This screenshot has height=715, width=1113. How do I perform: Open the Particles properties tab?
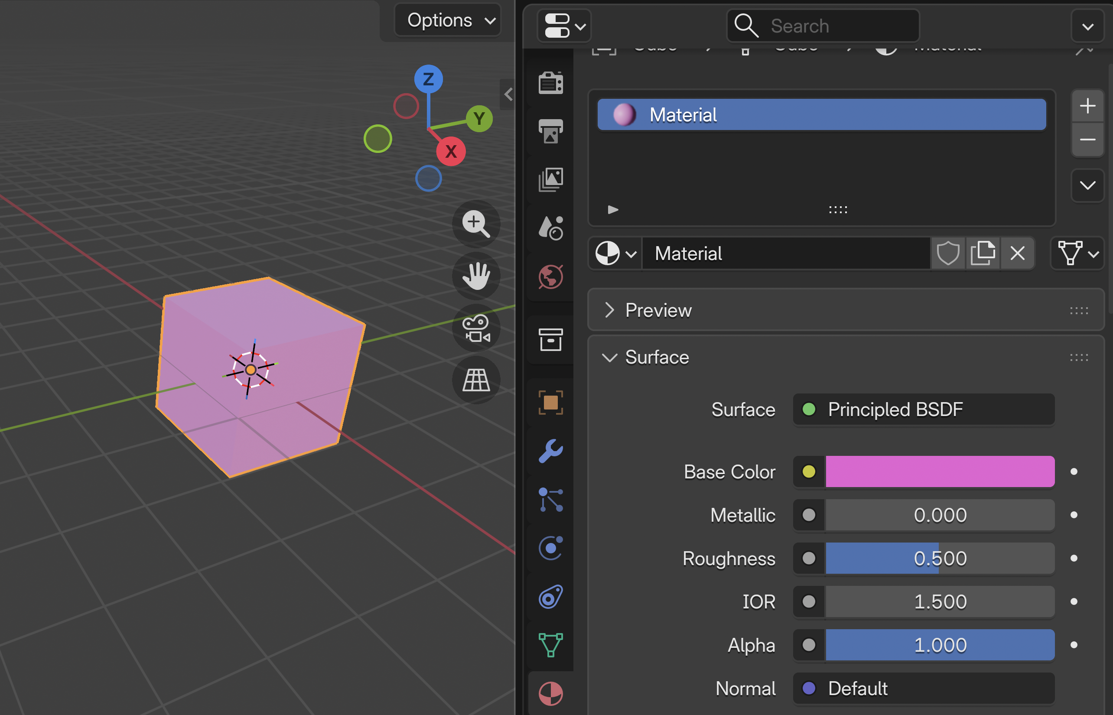pyautogui.click(x=551, y=500)
